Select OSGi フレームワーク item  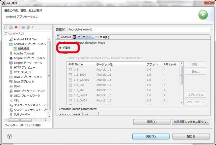click(27, 96)
